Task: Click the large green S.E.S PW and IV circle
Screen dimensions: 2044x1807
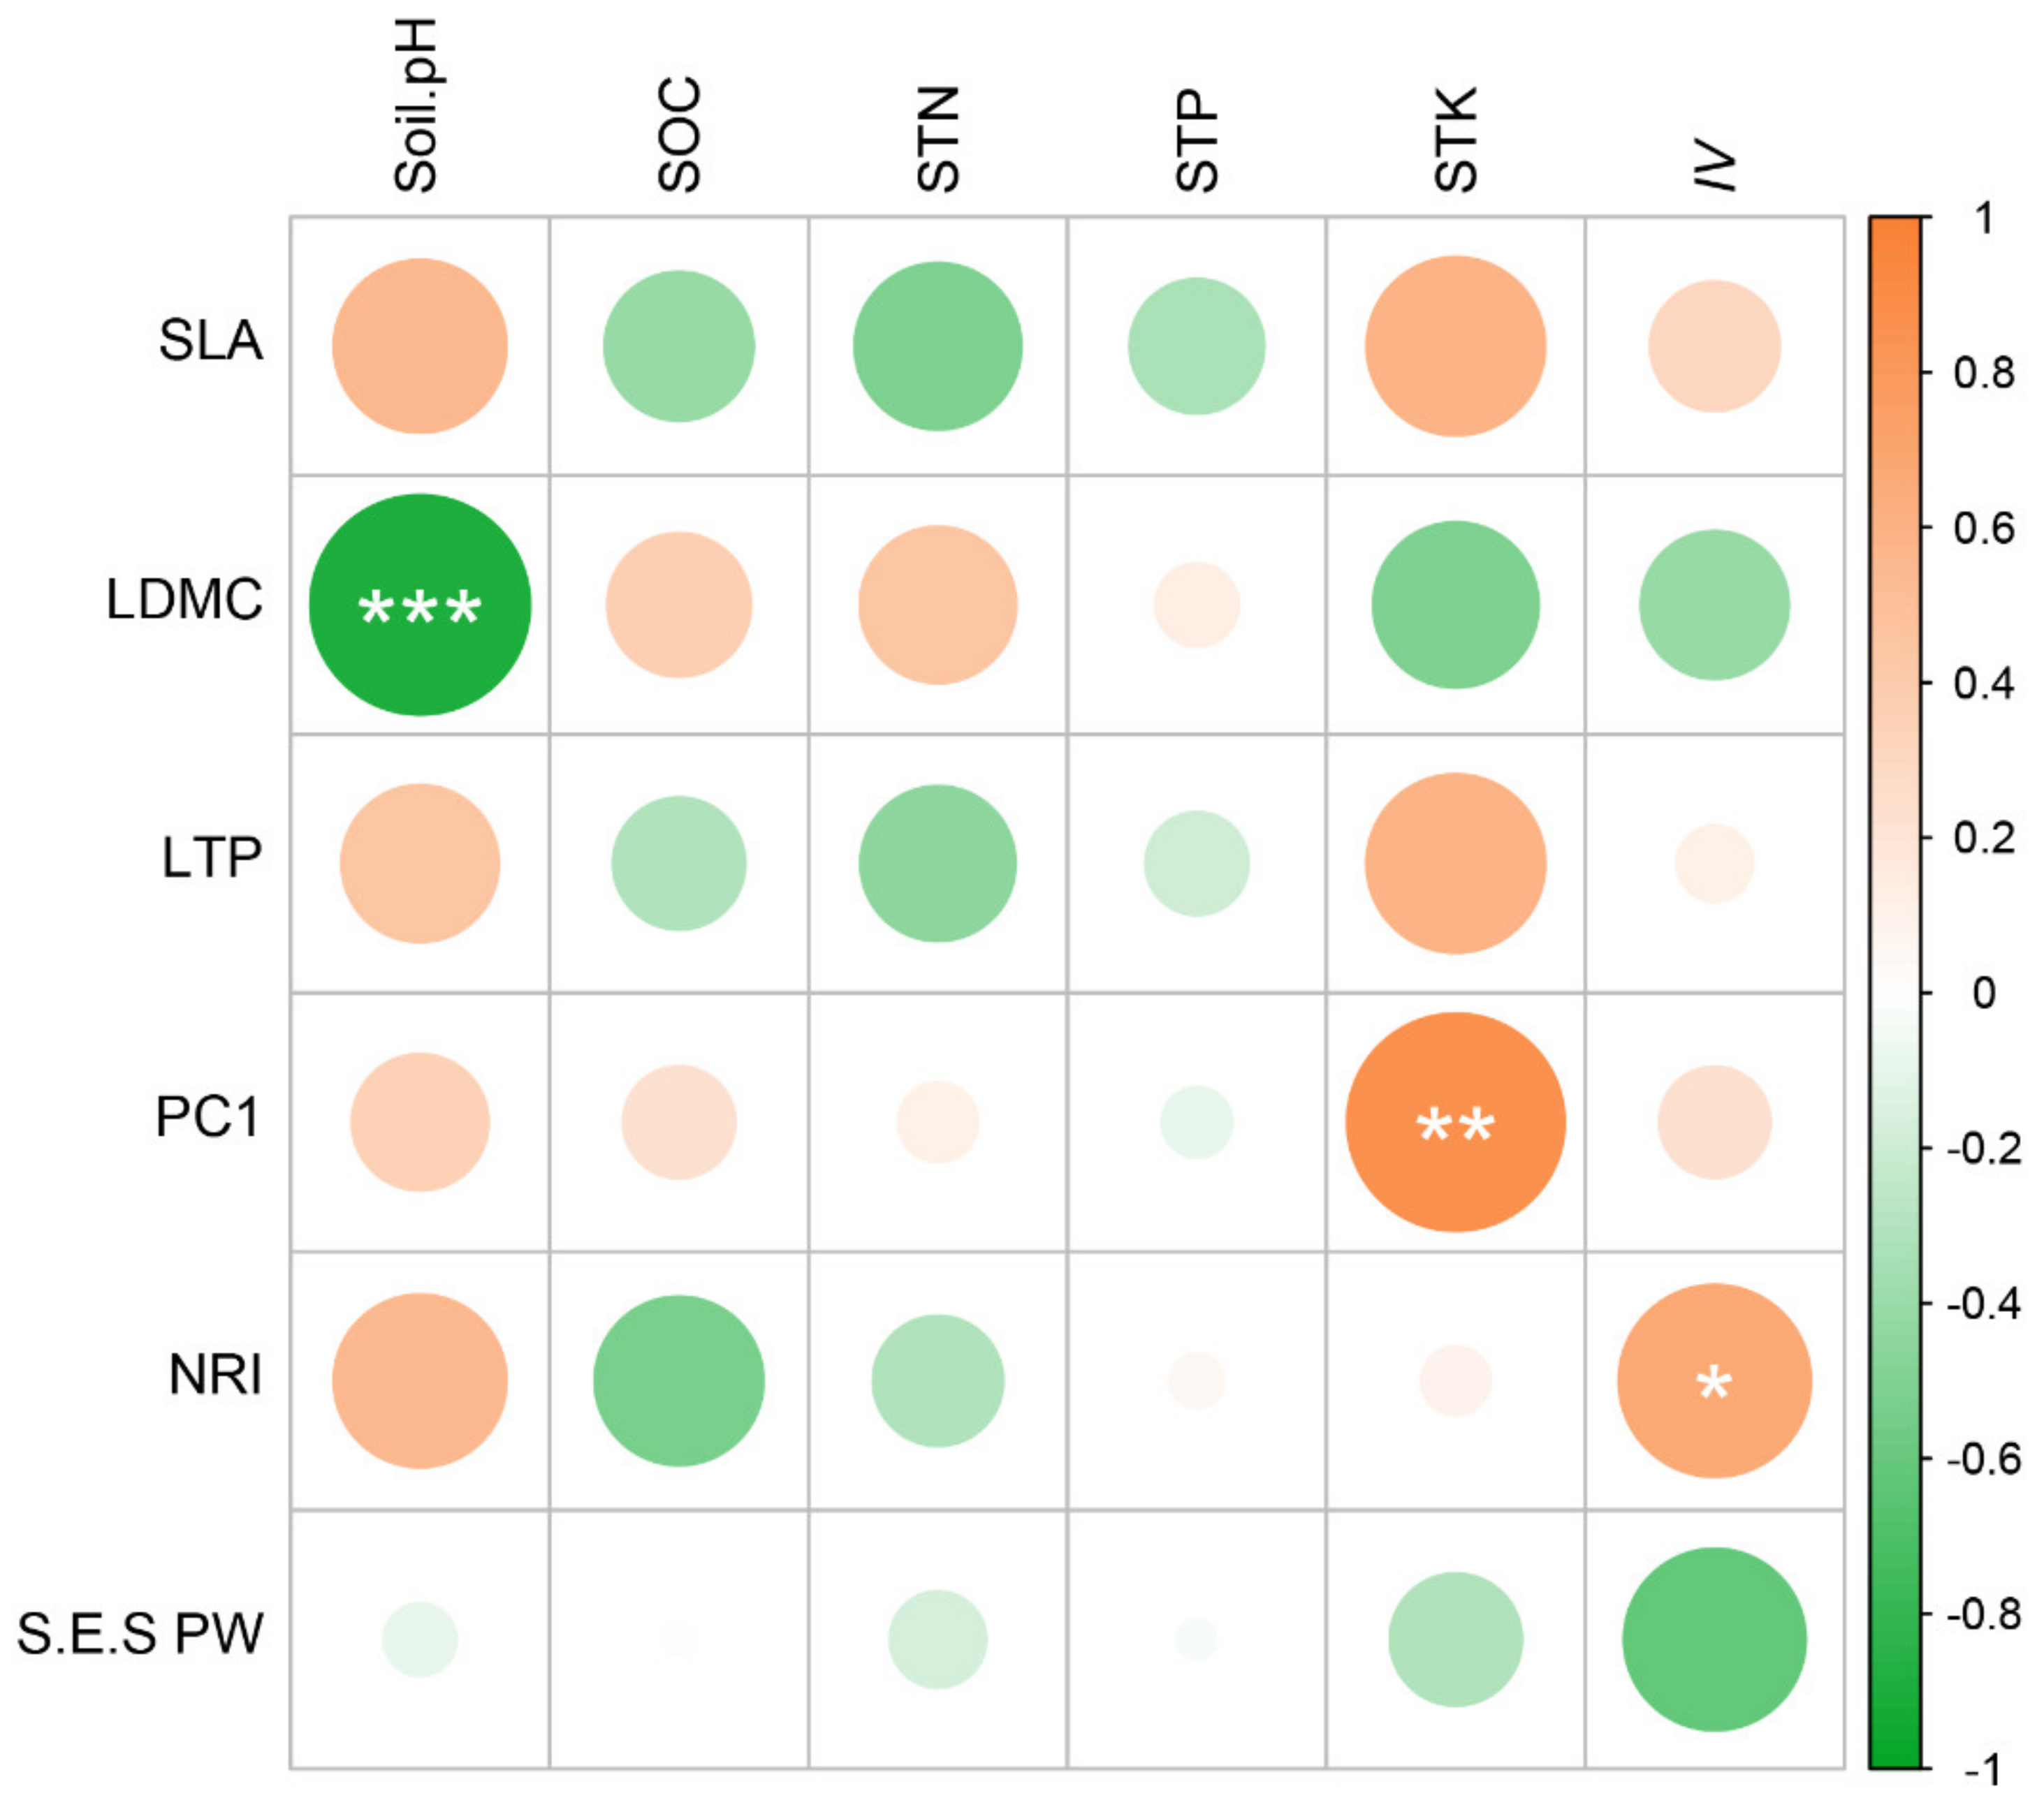Action: tap(1714, 1640)
